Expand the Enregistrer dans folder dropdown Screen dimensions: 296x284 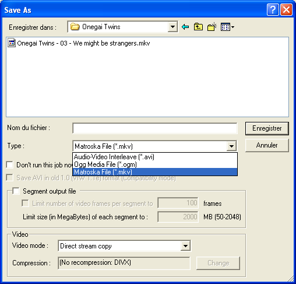172,27
